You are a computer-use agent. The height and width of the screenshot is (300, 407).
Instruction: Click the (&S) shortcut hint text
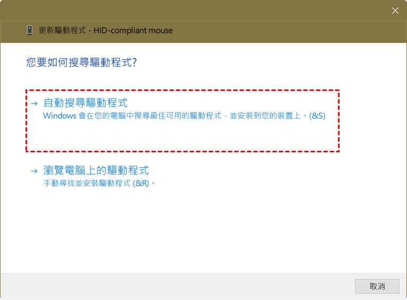pyautogui.click(x=317, y=116)
